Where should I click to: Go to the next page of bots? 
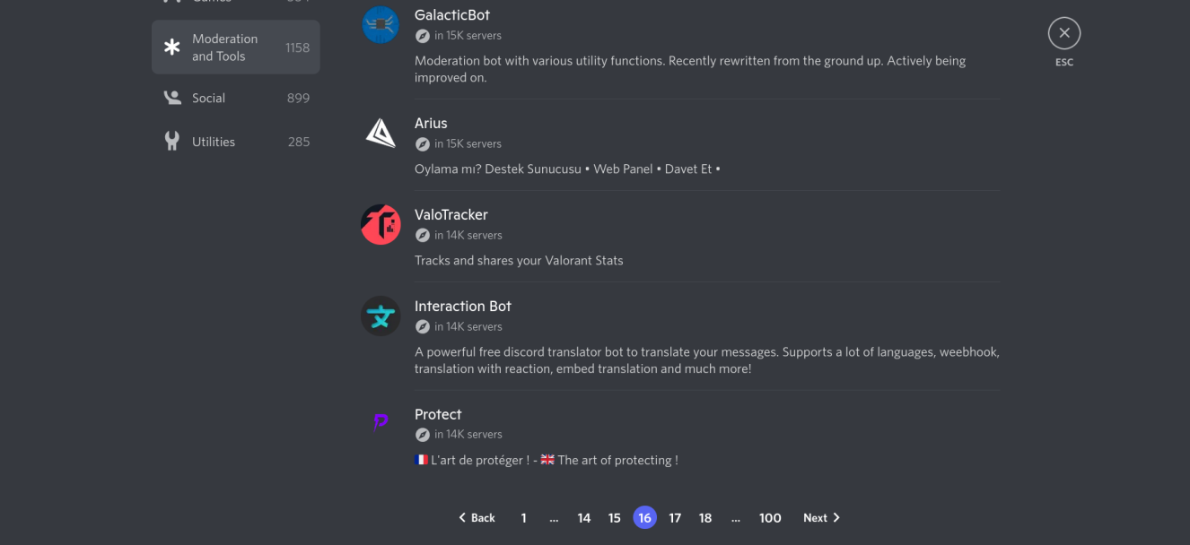click(x=819, y=517)
